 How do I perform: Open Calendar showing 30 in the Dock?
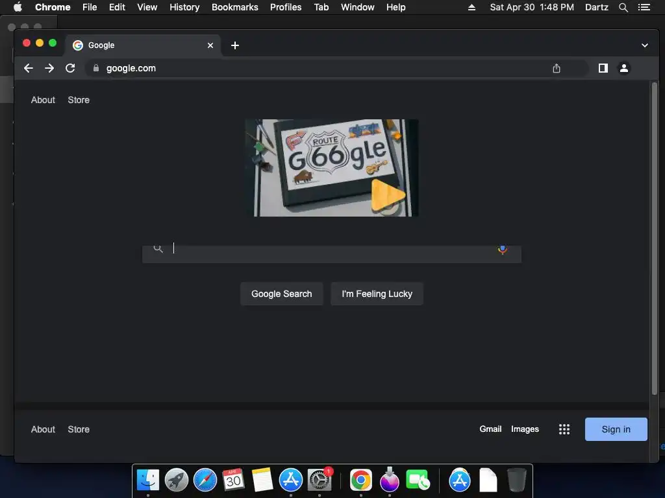[234, 480]
